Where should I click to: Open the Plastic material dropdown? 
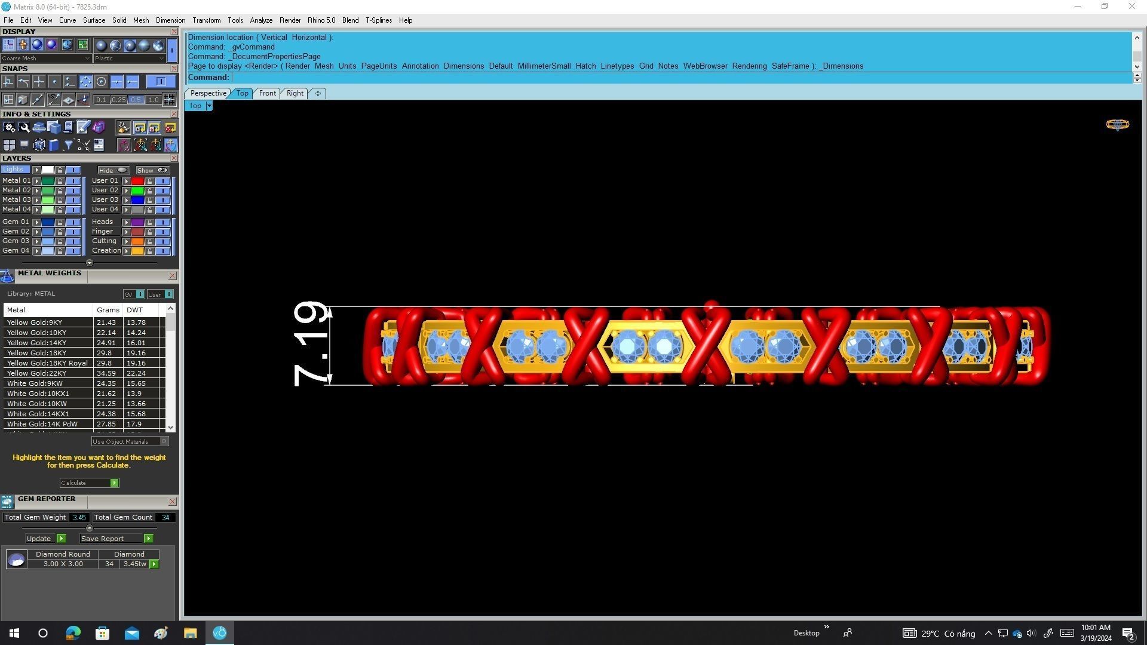coord(162,59)
